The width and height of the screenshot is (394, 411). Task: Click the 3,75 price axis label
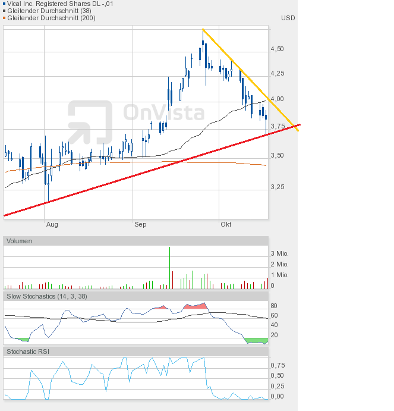coord(278,126)
